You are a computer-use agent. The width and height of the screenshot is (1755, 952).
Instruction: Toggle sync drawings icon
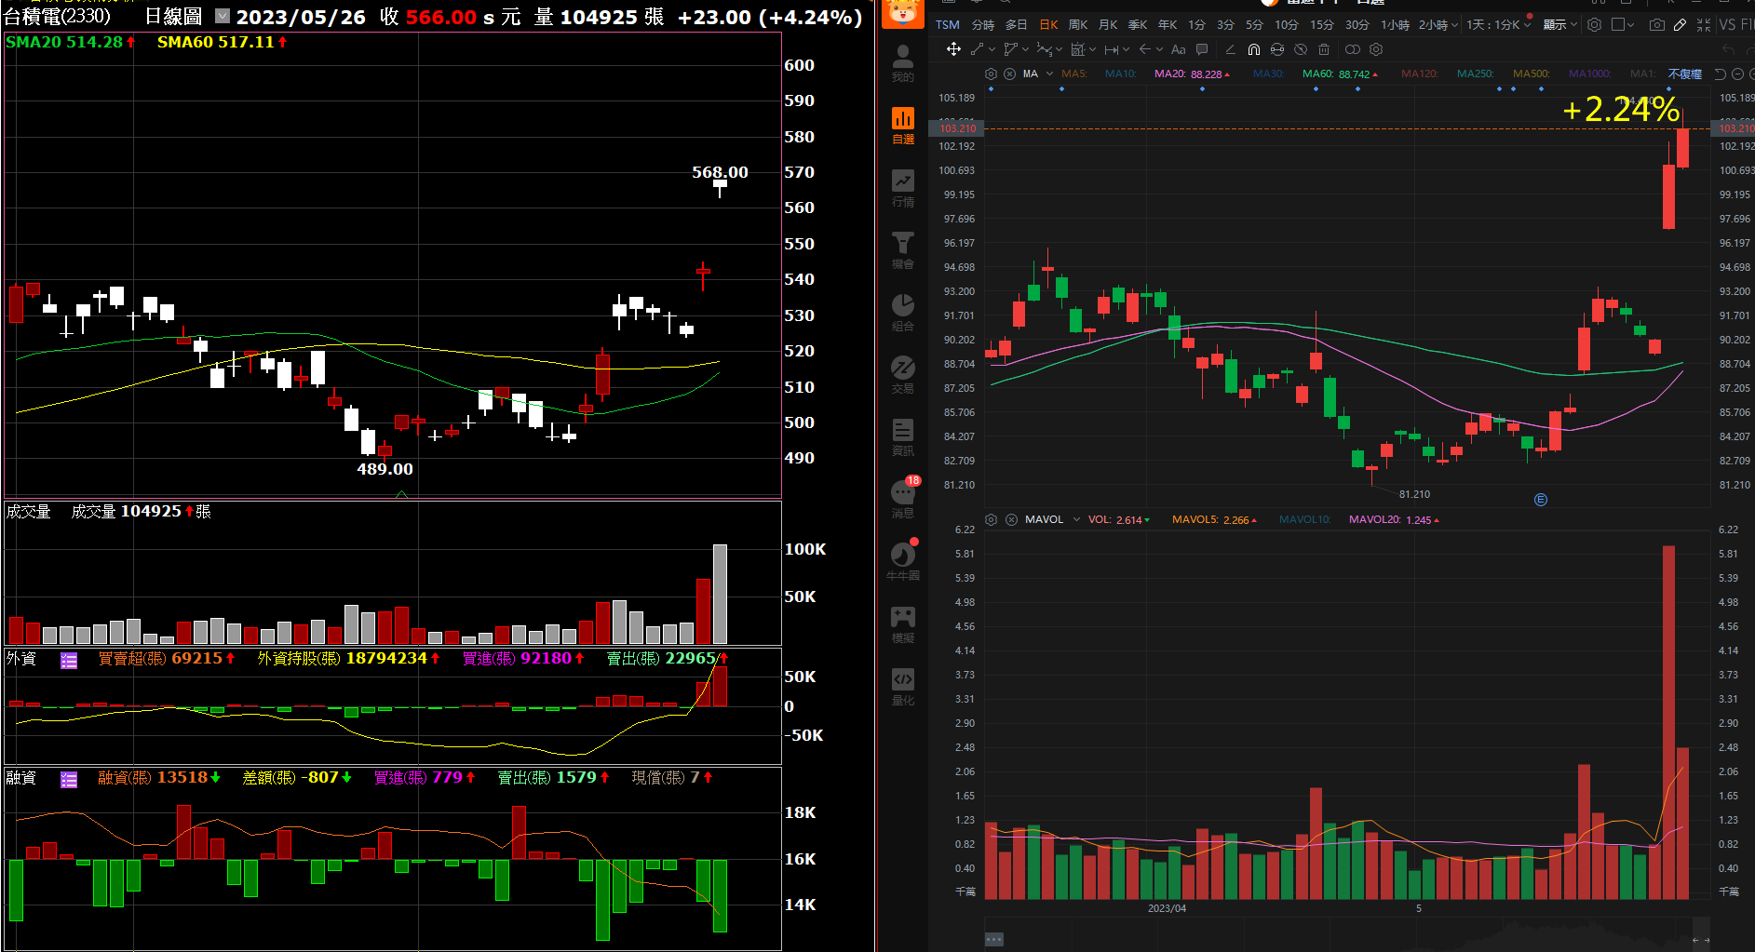[1277, 49]
